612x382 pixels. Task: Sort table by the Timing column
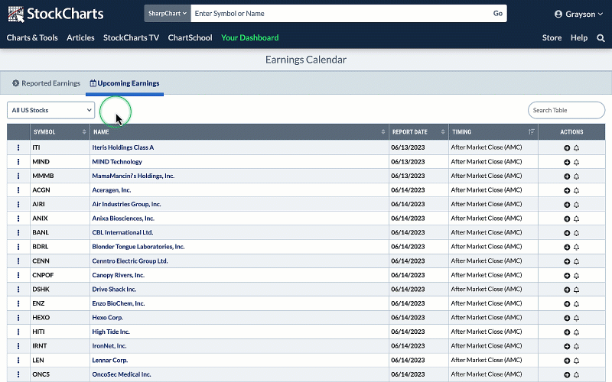tap(493, 132)
